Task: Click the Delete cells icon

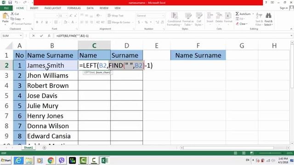Action: (219, 16)
